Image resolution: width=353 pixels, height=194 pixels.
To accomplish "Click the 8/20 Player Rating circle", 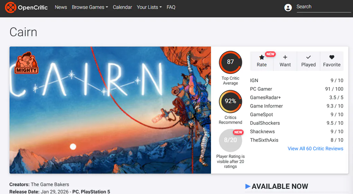I will [x=230, y=140].
